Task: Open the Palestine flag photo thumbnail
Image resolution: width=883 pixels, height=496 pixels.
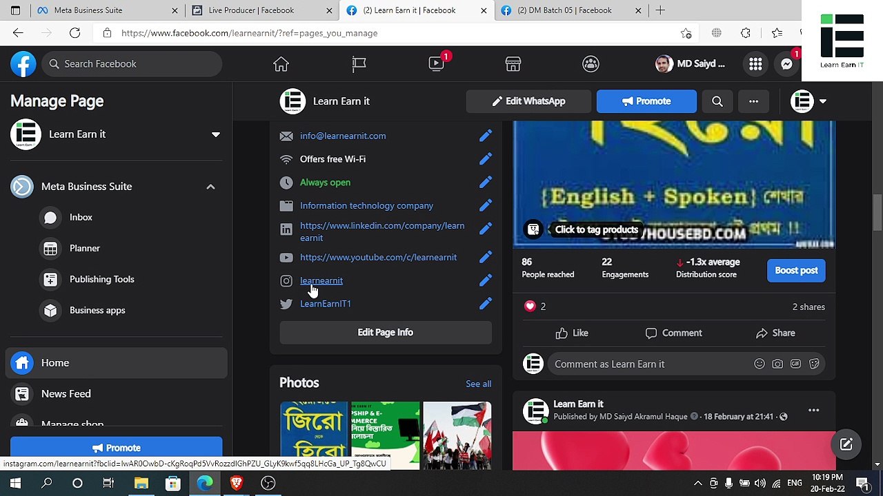Action: click(x=457, y=435)
